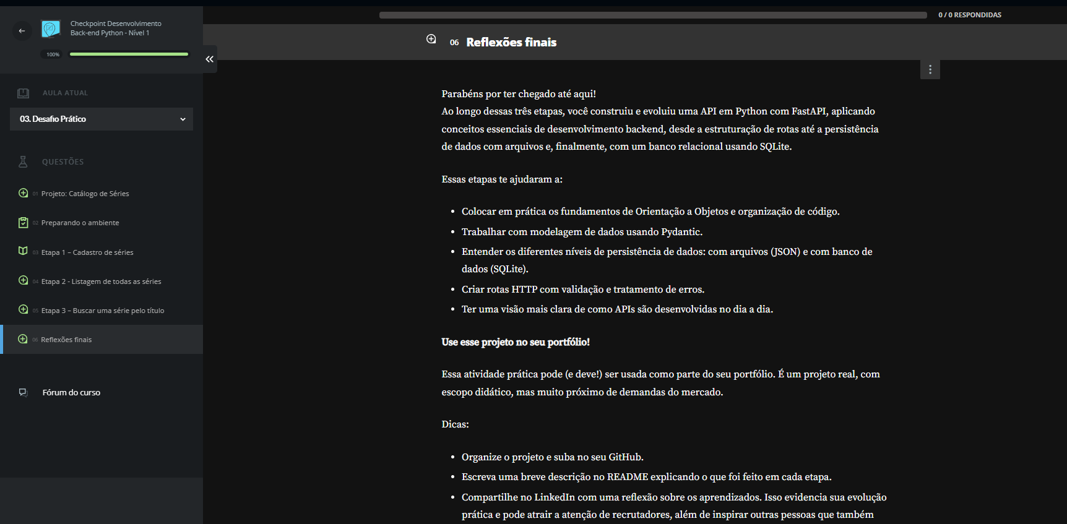The width and height of the screenshot is (1067, 524).
Task: Click the AULA ATUAL label
Action: 65,93
